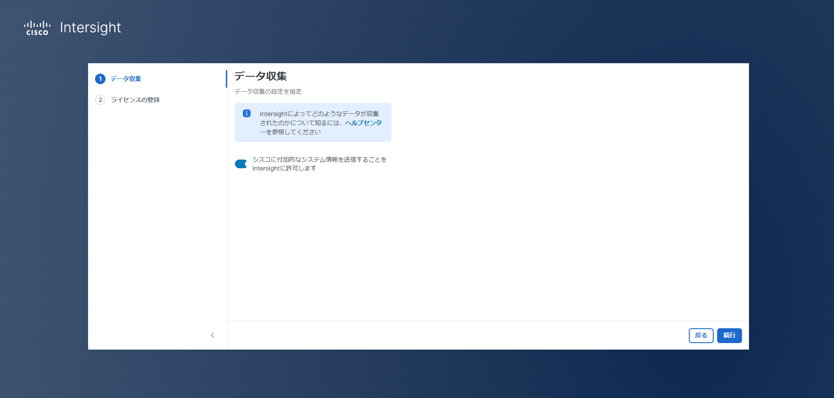Click the データ収集 page heading

click(x=260, y=76)
